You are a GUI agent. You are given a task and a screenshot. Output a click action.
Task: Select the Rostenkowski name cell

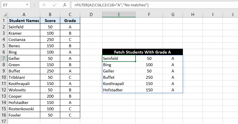pyautogui.click(x=24, y=109)
